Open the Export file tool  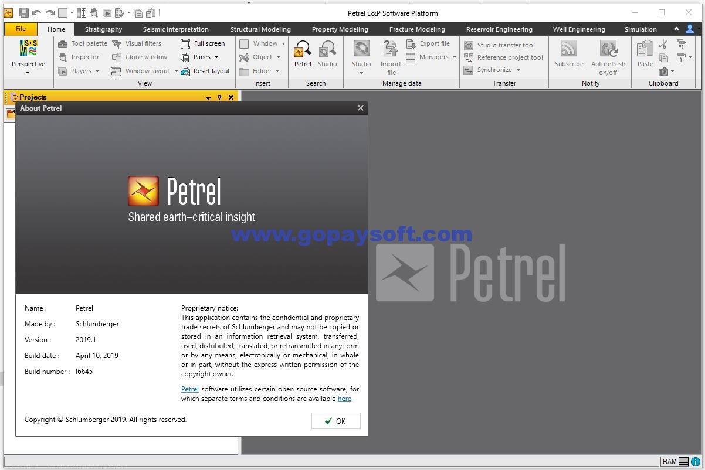(429, 43)
